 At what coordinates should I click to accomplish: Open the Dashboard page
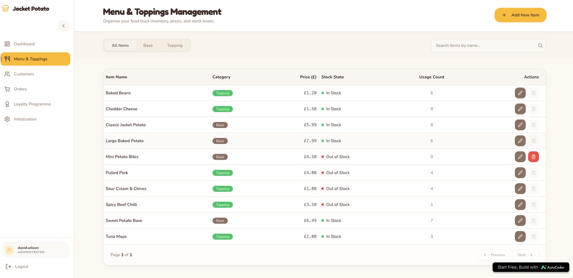tap(35, 44)
